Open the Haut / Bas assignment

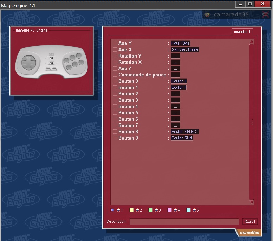tap(180, 43)
